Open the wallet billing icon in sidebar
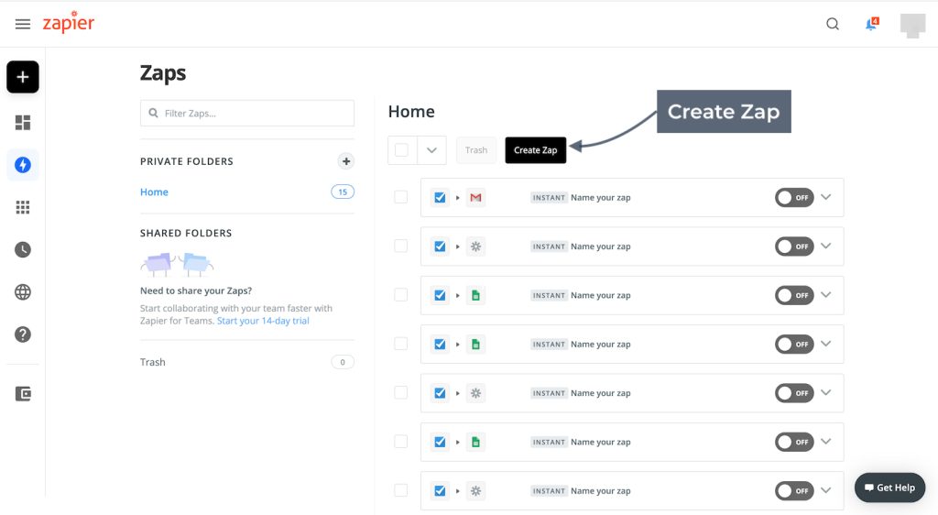 point(23,393)
